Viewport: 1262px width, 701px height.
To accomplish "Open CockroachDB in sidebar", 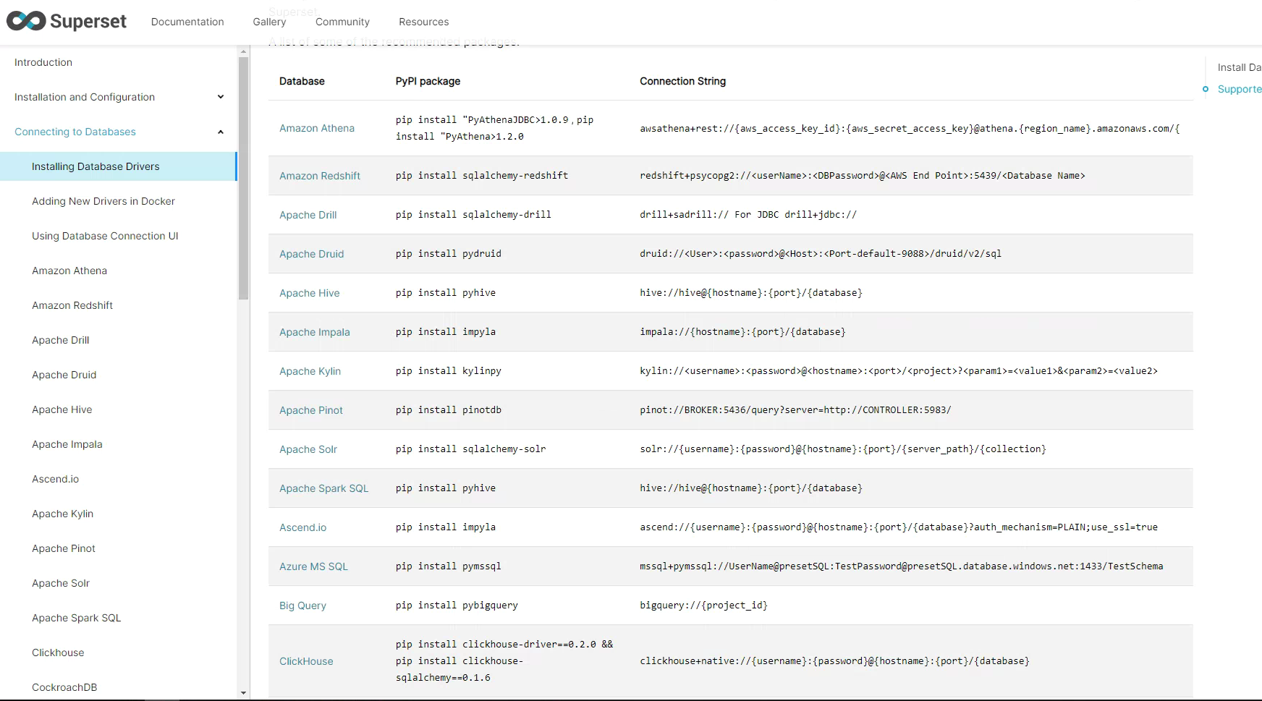I will pyautogui.click(x=64, y=687).
